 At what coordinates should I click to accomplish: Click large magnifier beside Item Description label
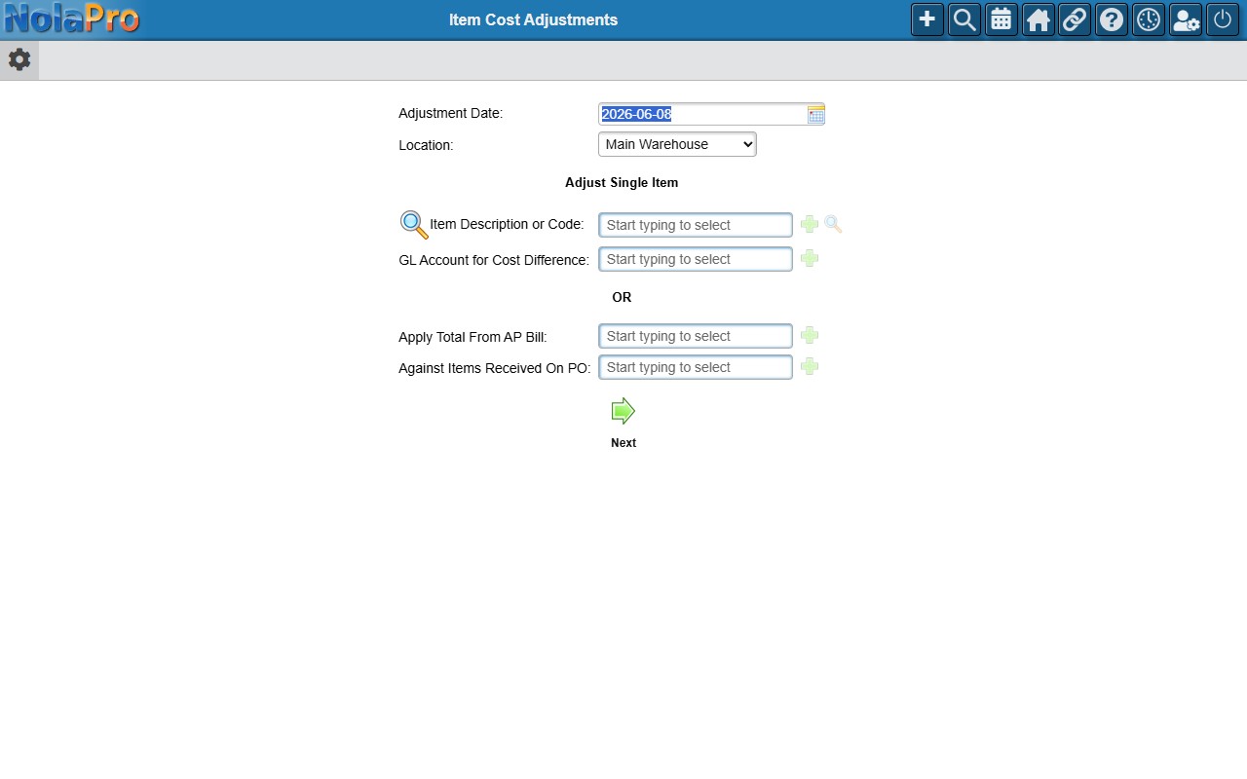pos(414,225)
